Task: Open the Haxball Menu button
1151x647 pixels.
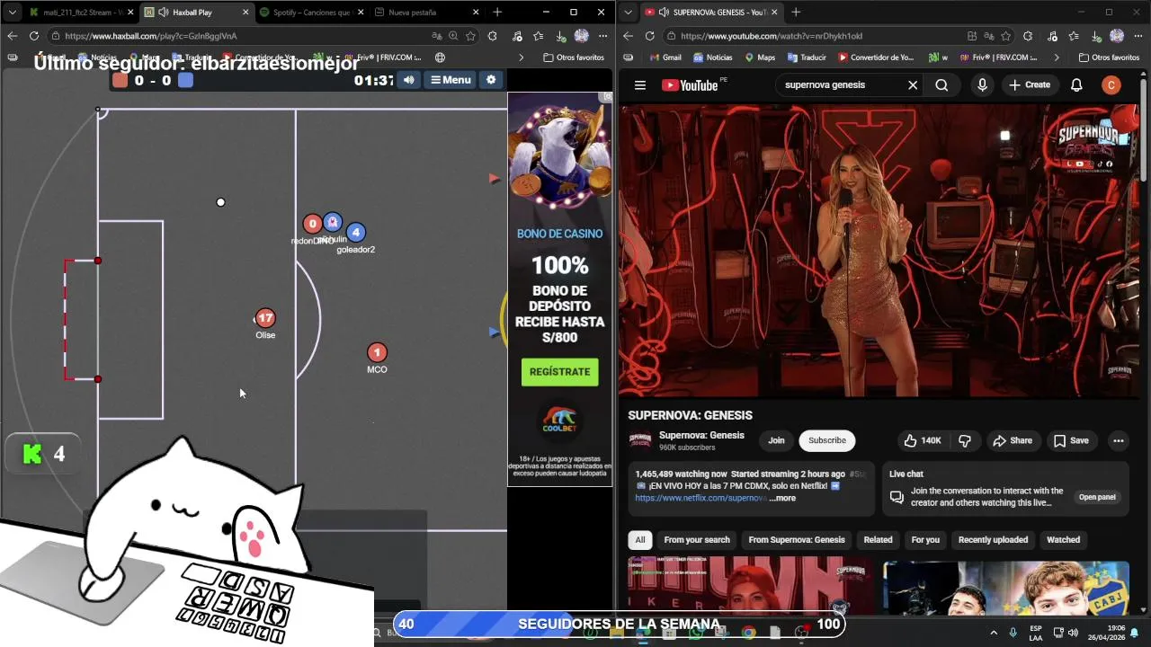Action: [x=451, y=80]
